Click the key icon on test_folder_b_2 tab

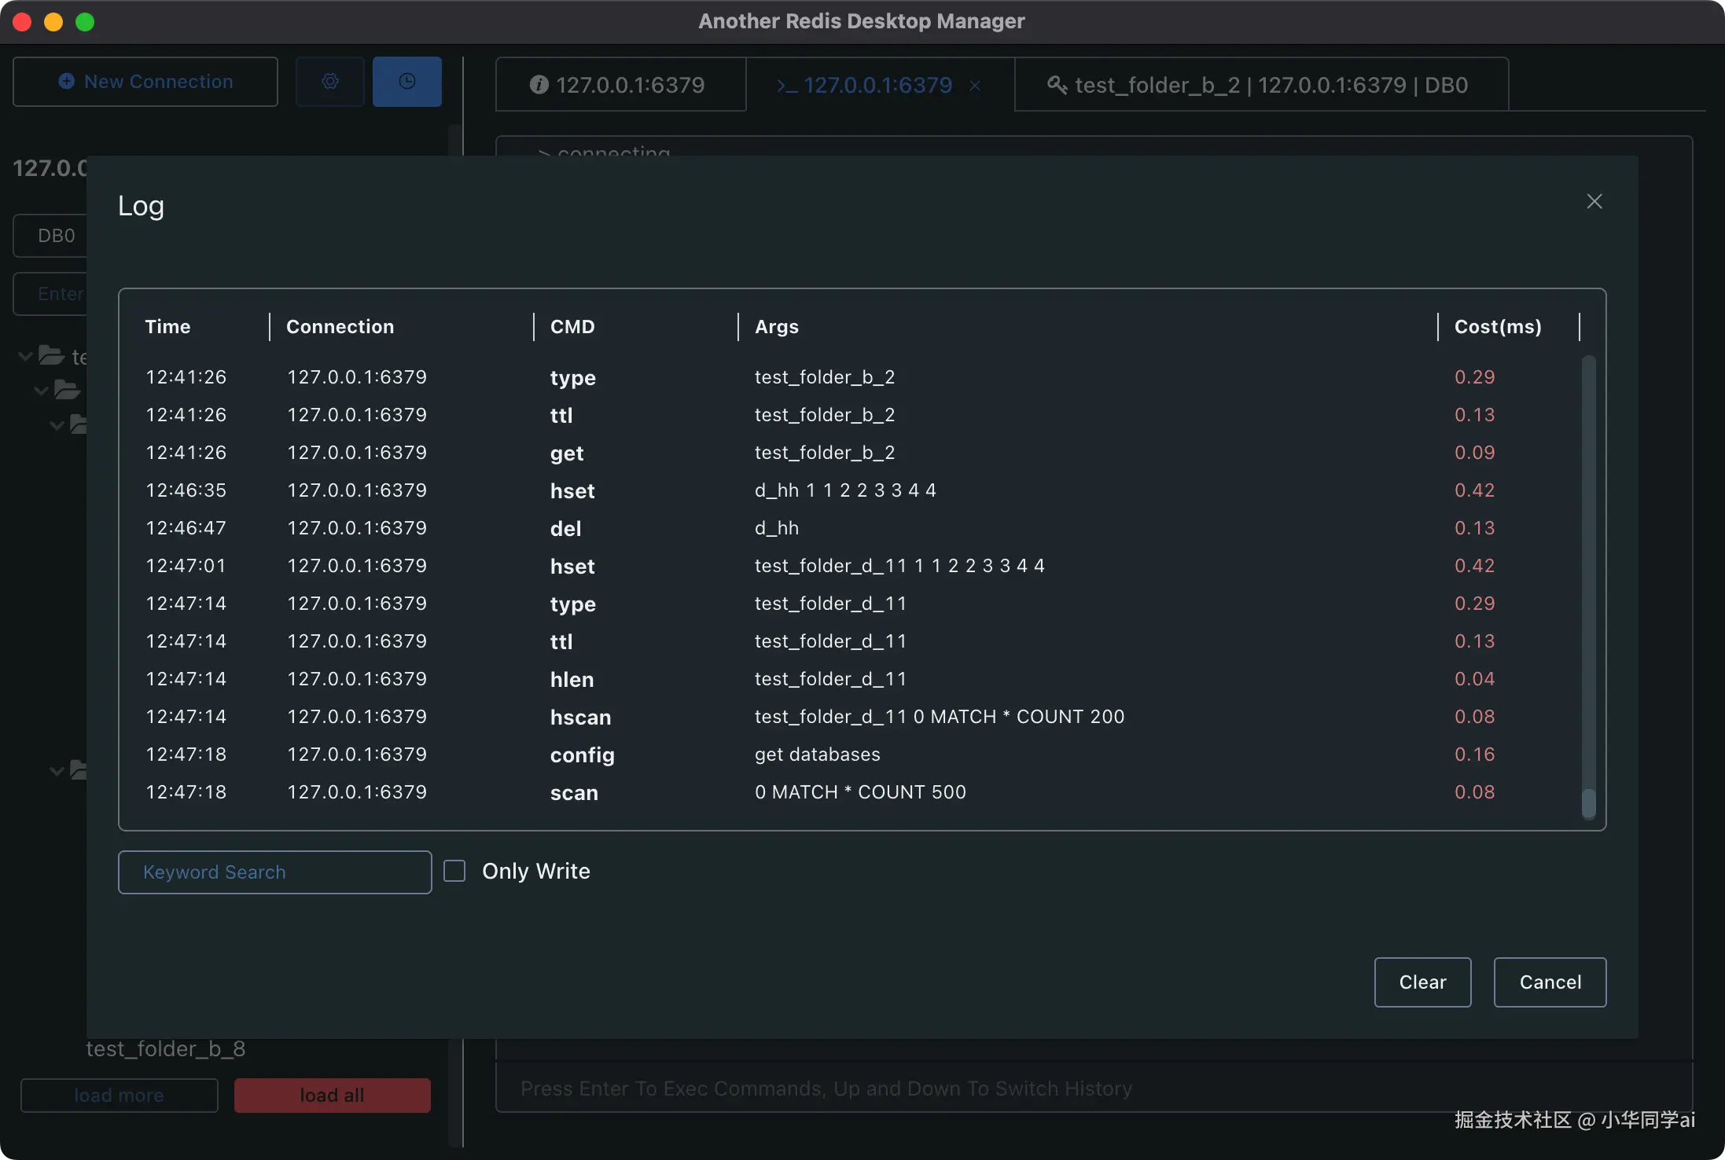click(1057, 85)
